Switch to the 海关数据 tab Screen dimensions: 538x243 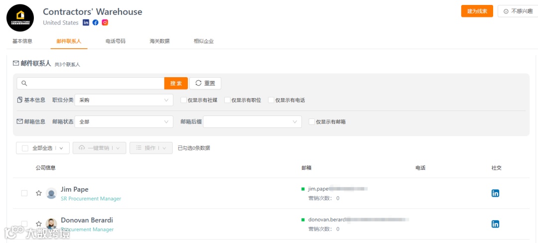(159, 41)
